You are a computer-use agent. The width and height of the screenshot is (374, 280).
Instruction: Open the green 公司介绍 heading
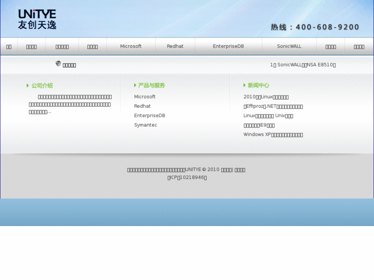pos(42,86)
